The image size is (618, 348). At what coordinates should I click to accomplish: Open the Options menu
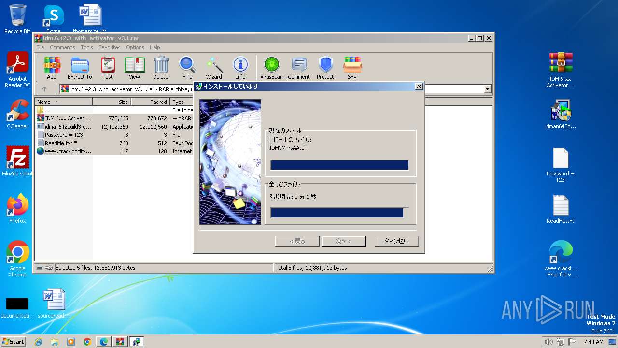coord(135,47)
